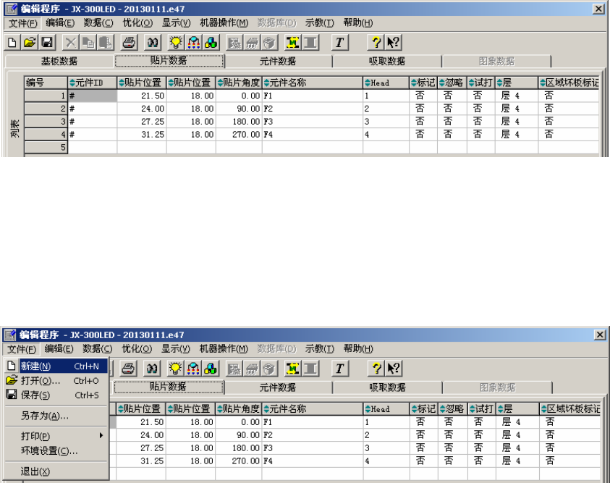This screenshot has width=610, height=483.
Task: Open 机器操作(M) menu in the top window
Action: pyautogui.click(x=224, y=23)
